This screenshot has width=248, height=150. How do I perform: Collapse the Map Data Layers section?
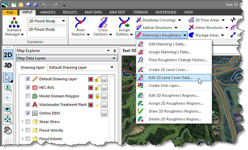pos(114,58)
